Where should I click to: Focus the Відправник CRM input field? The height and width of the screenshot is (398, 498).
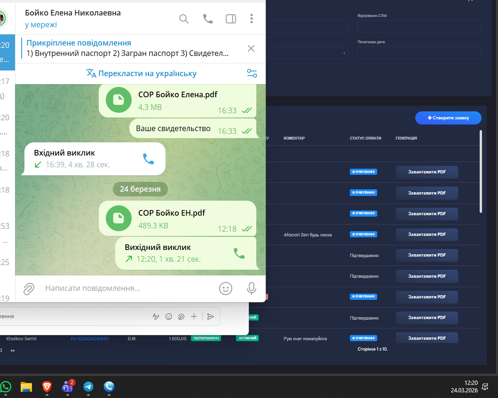(419, 26)
